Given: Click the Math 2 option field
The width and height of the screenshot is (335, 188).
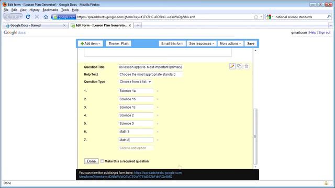Looking at the screenshot, I should (x=136, y=140).
